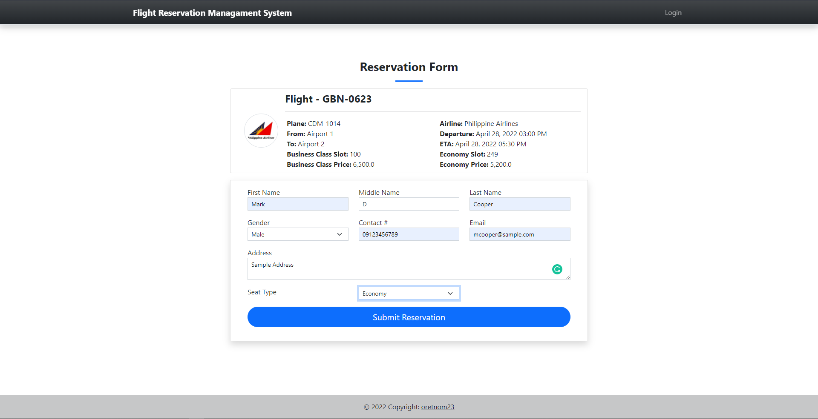Viewport: 818px width, 419px height.
Task: Click the Gender label
Action: click(259, 223)
